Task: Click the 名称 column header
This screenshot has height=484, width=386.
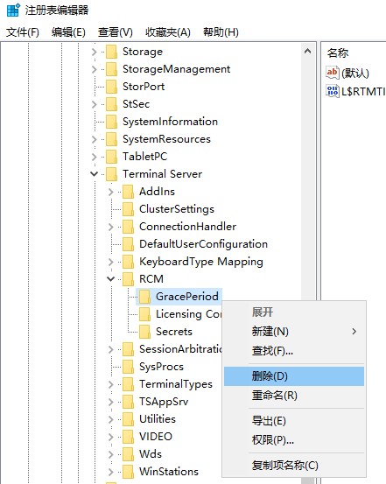Action: (x=338, y=53)
